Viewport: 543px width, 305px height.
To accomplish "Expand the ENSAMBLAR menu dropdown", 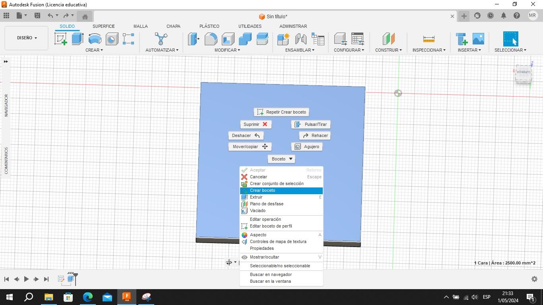I will 300,50.
